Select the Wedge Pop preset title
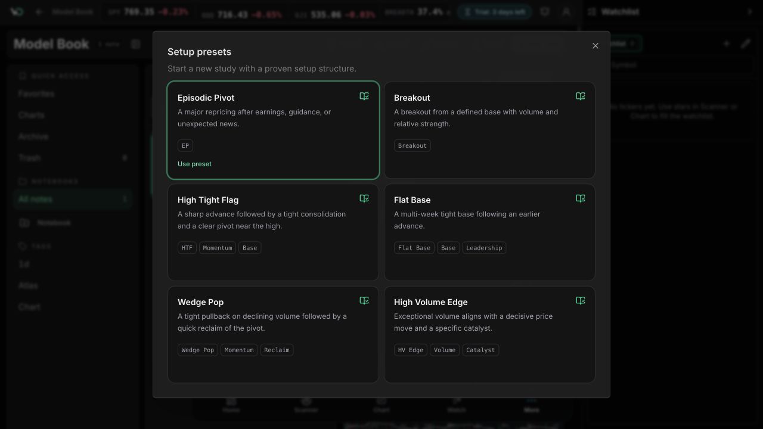 click(200, 302)
